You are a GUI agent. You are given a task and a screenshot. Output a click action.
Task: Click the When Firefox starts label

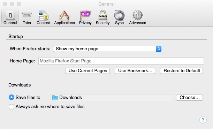tap(30, 48)
